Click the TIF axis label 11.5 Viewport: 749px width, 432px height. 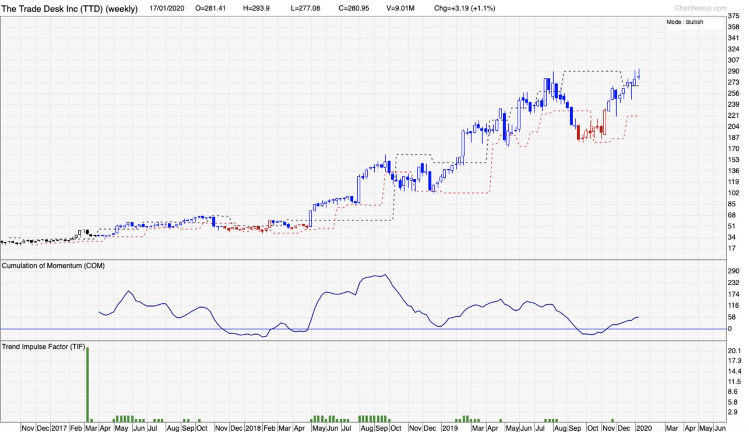click(x=734, y=381)
